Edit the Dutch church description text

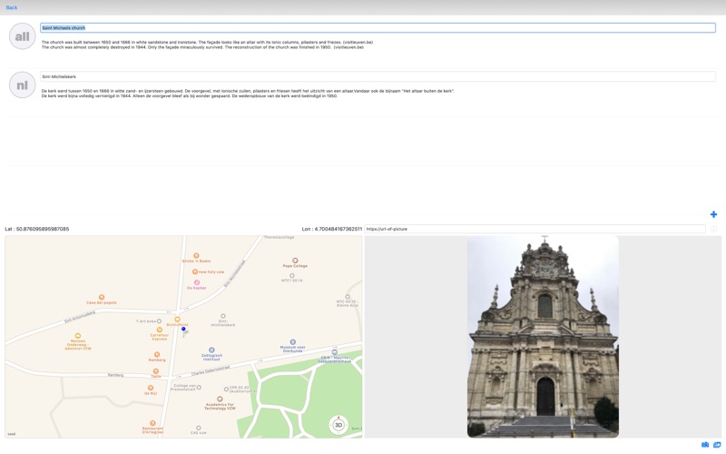(248, 94)
